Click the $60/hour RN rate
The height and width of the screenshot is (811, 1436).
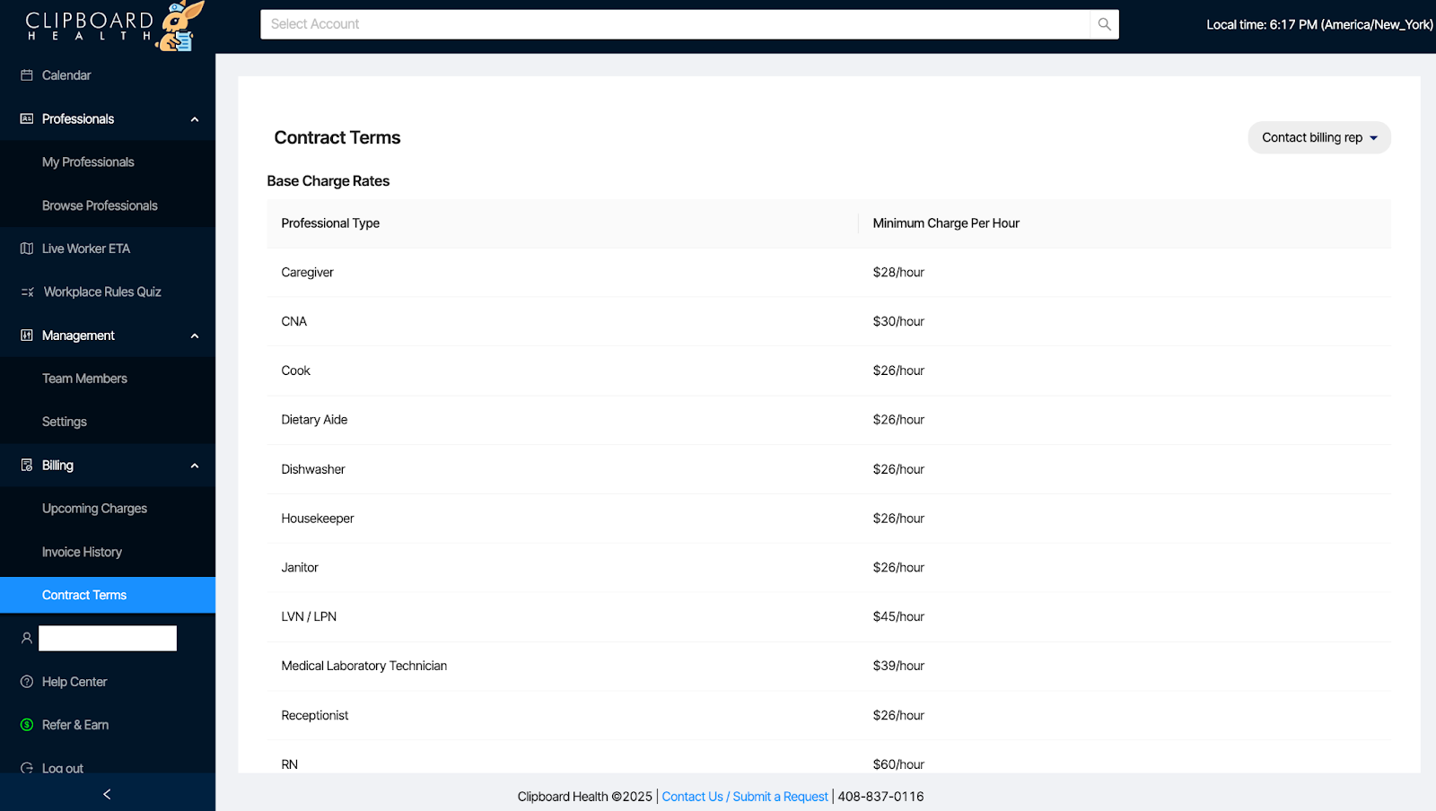(x=898, y=764)
